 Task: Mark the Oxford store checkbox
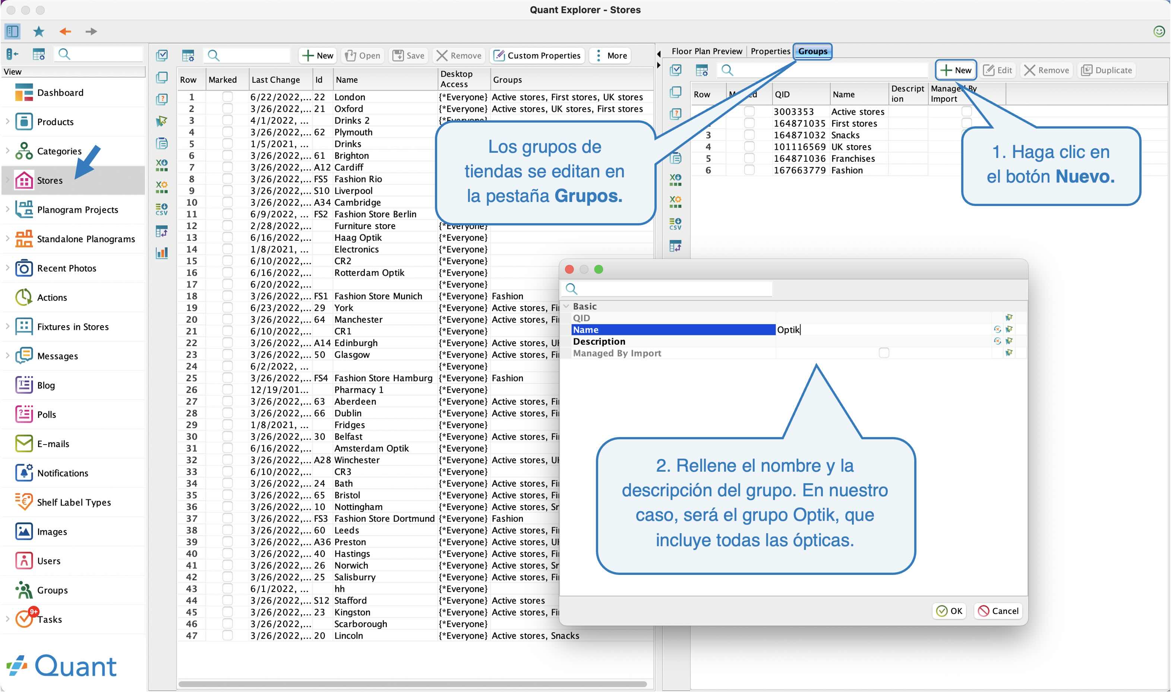(x=227, y=108)
